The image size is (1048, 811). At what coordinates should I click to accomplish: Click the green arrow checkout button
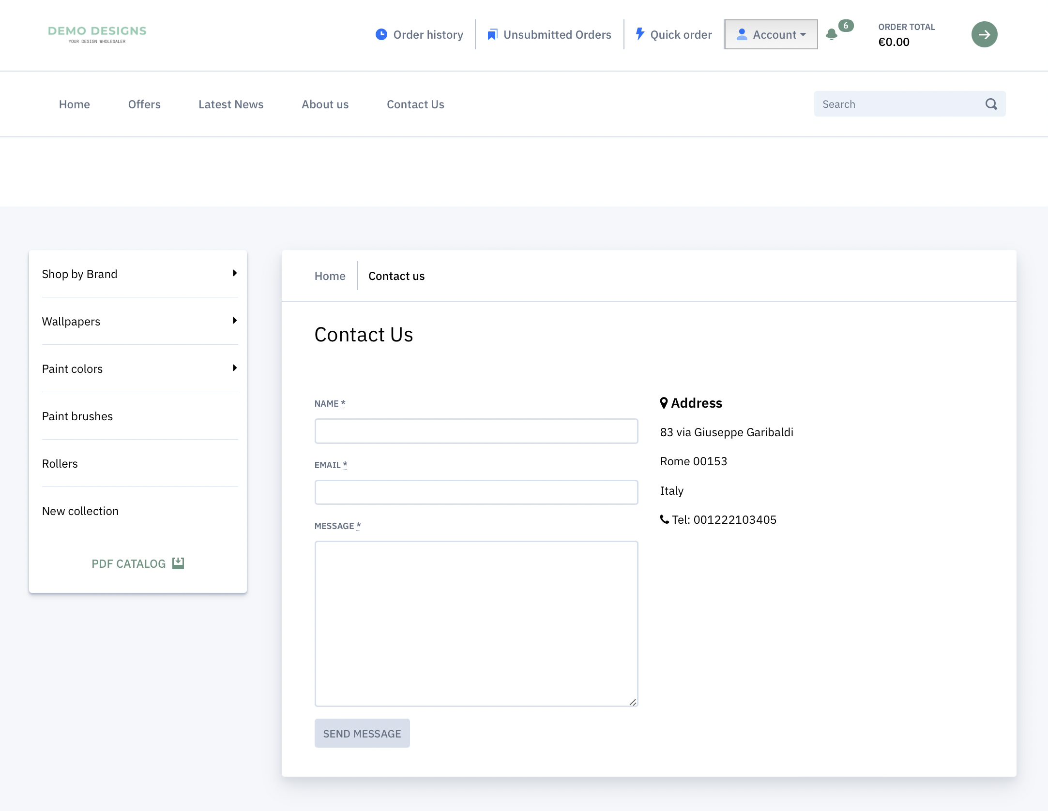[x=984, y=34]
